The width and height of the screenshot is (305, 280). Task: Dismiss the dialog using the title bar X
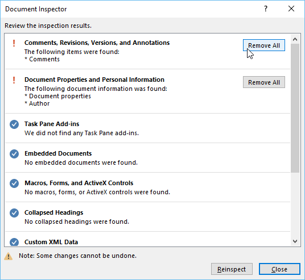[291, 9]
